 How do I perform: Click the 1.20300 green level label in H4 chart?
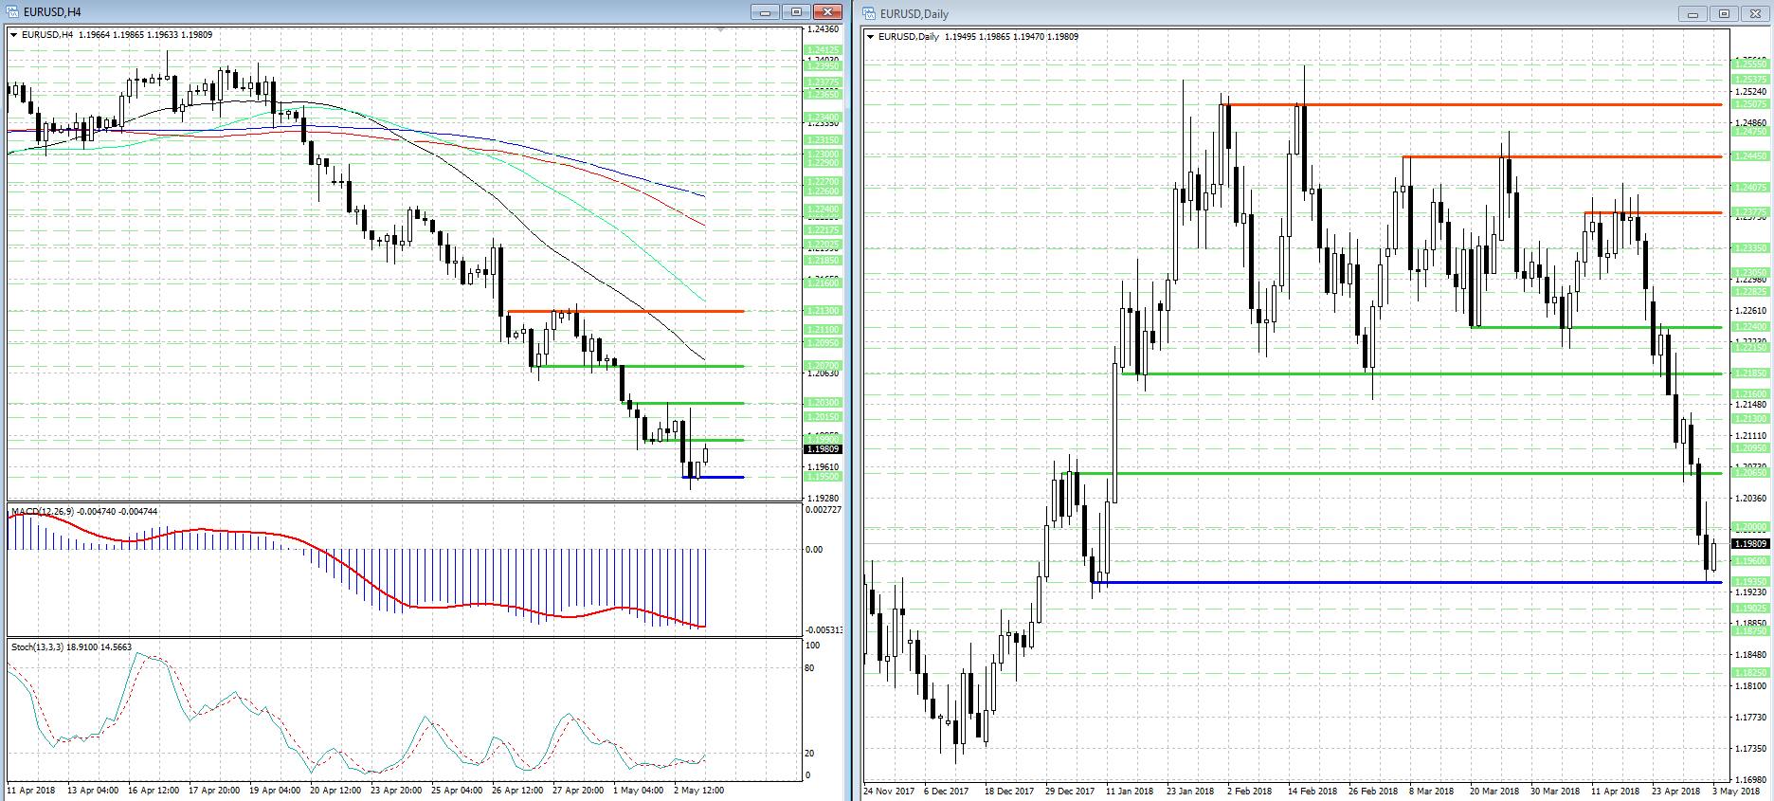click(823, 403)
